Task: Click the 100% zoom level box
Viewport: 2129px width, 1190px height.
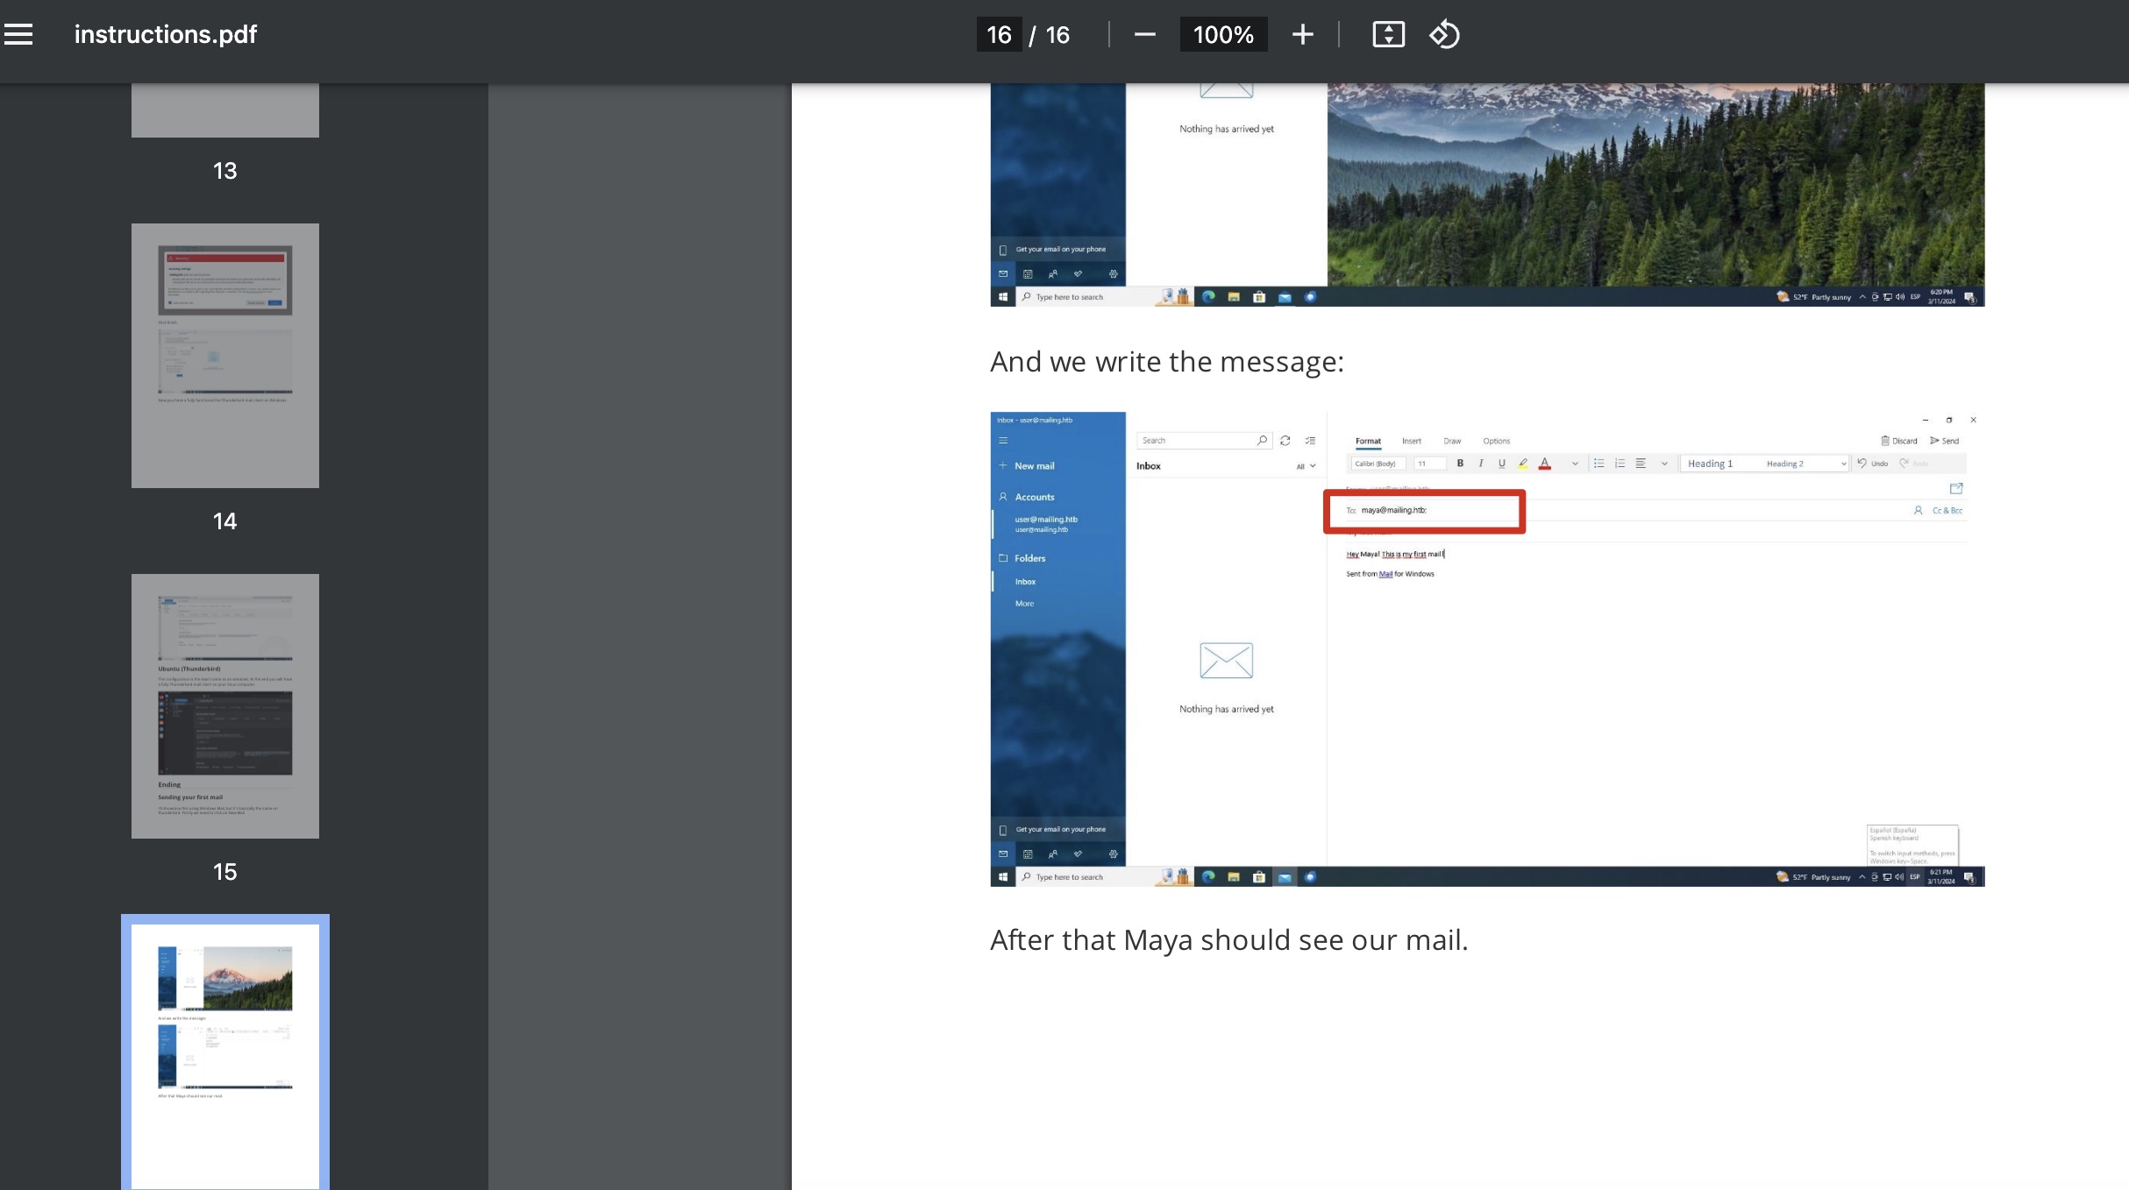Action: point(1222,34)
